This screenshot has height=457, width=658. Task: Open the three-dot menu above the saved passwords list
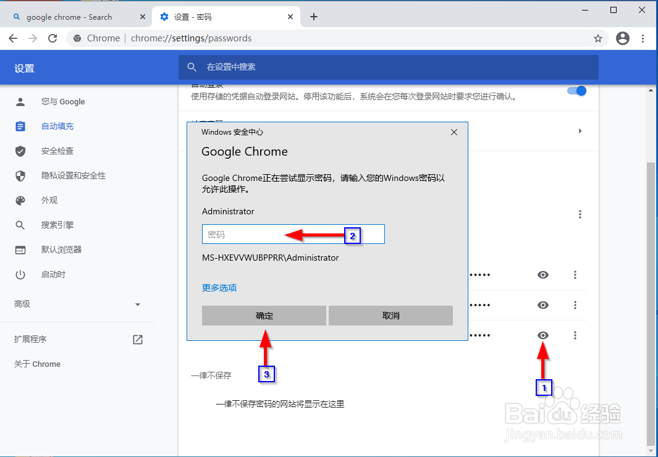[580, 214]
